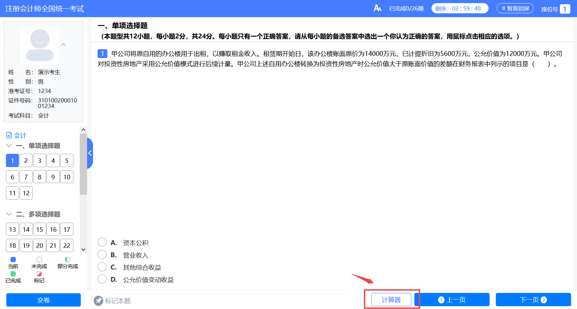Go to next page with 下一页
Viewport: 577px width, 309px height.
pos(533,300)
